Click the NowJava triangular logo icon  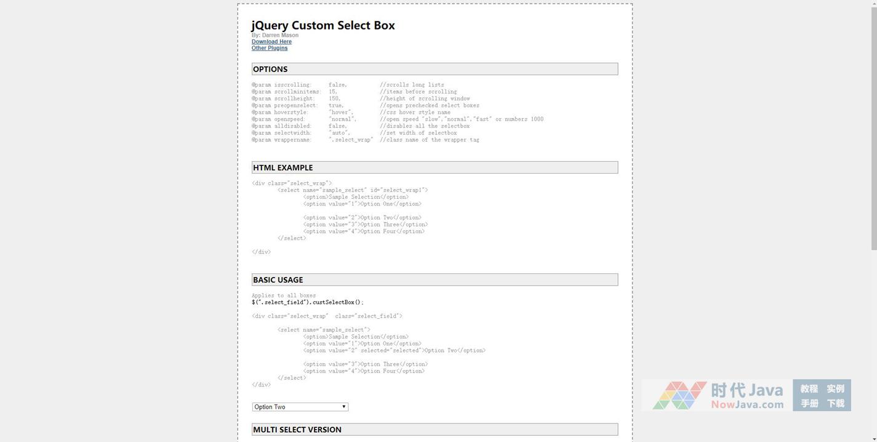pyautogui.click(x=679, y=395)
